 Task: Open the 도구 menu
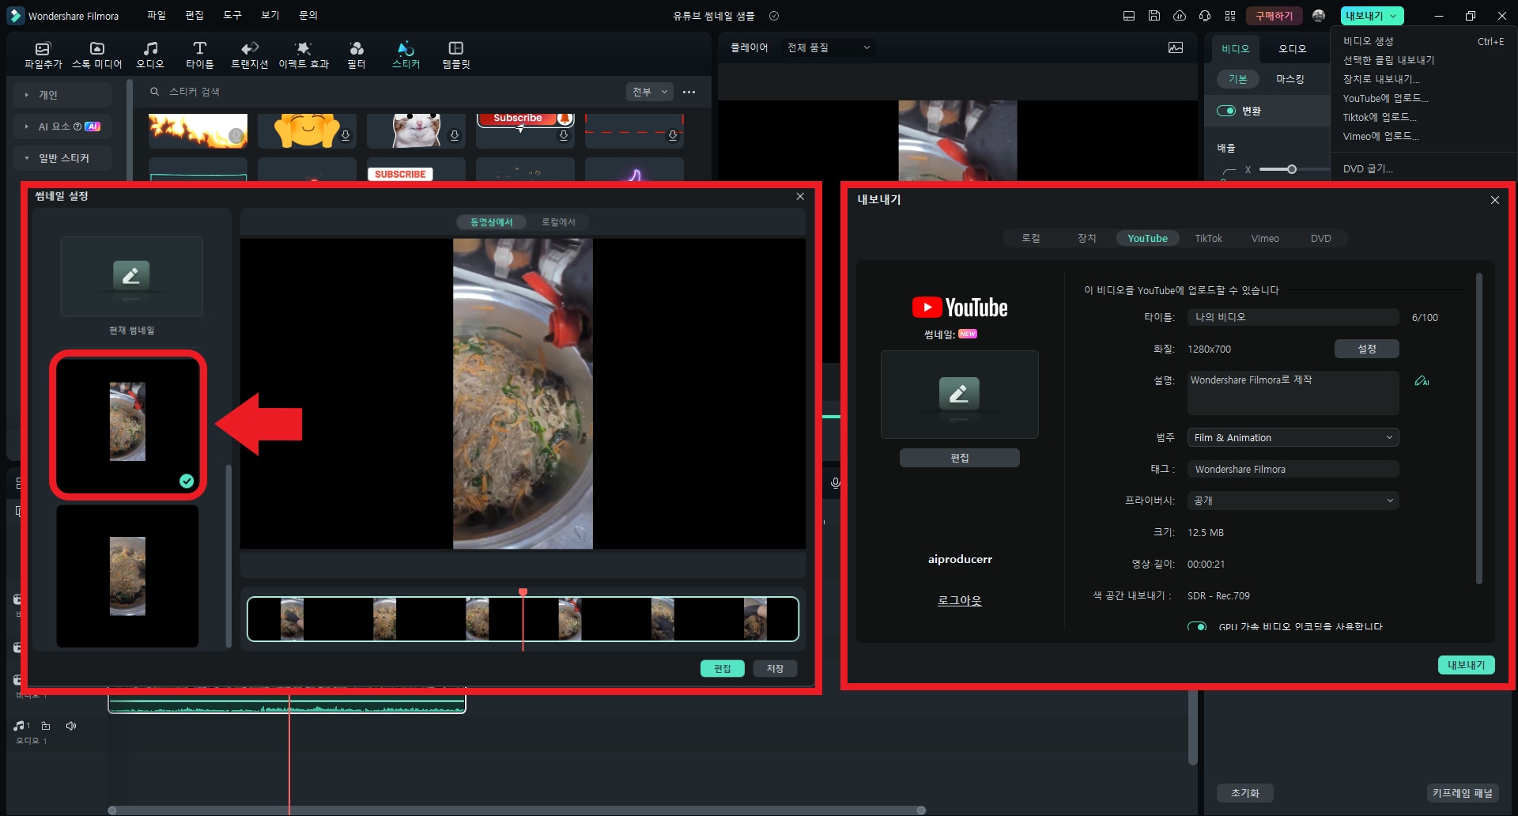(x=232, y=15)
